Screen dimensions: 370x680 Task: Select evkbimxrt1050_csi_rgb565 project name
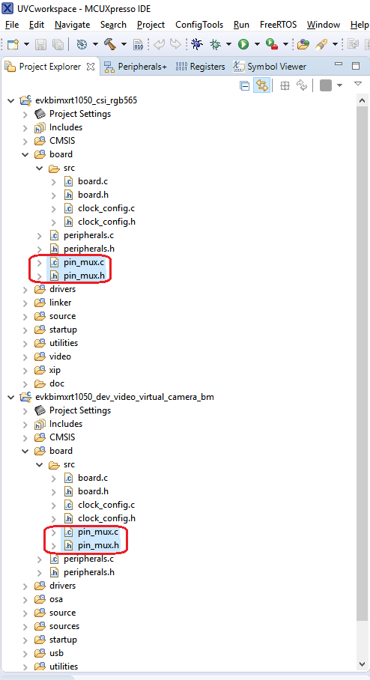(x=86, y=100)
